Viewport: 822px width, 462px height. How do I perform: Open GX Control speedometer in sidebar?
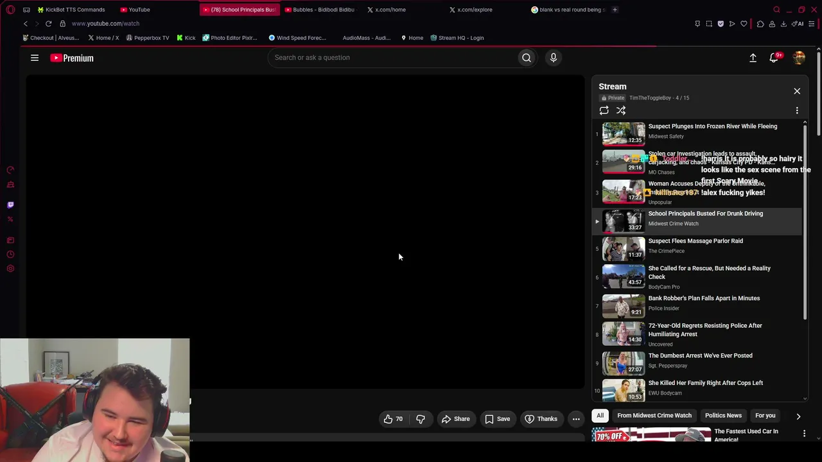pos(10,170)
